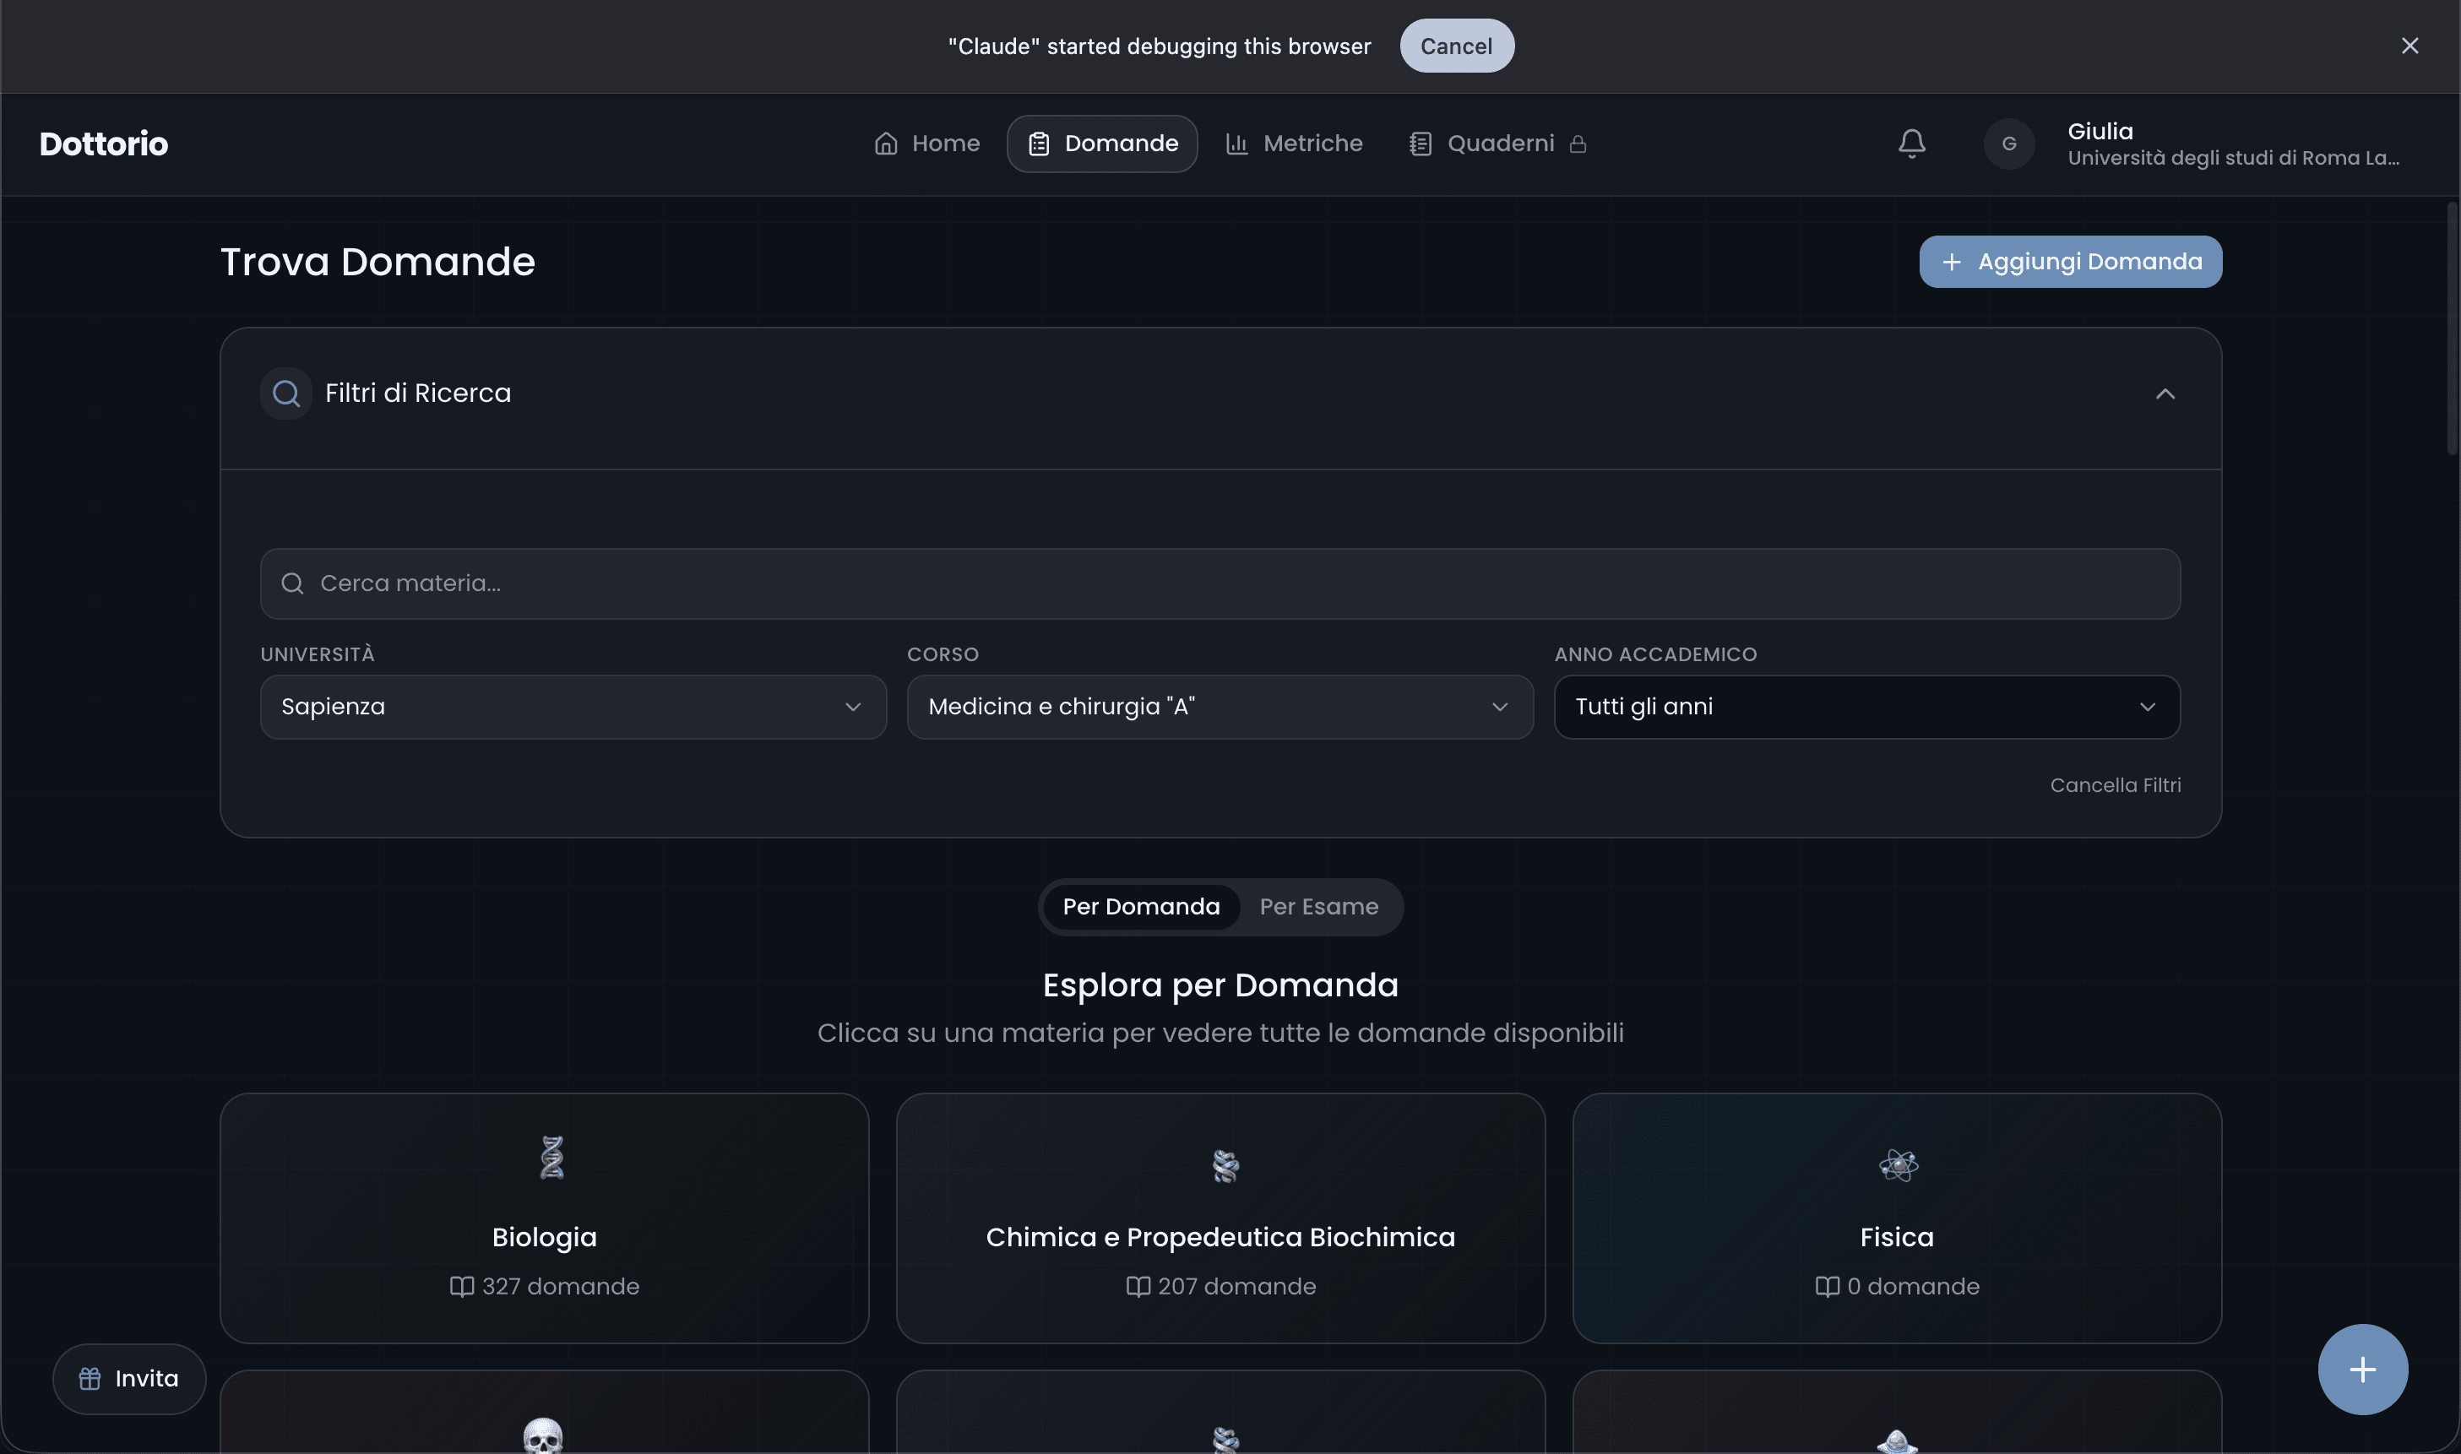2461x1454 pixels.
Task: Click the Invita button
Action: pos(129,1379)
